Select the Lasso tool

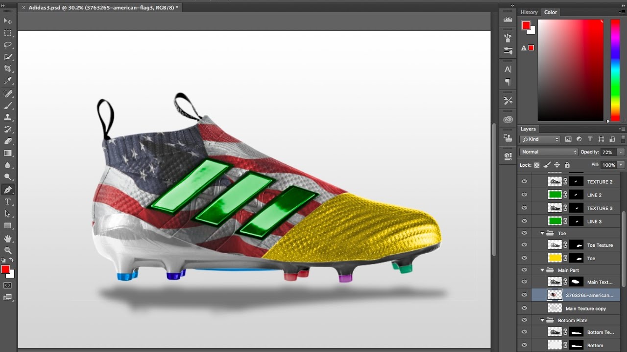[8, 45]
